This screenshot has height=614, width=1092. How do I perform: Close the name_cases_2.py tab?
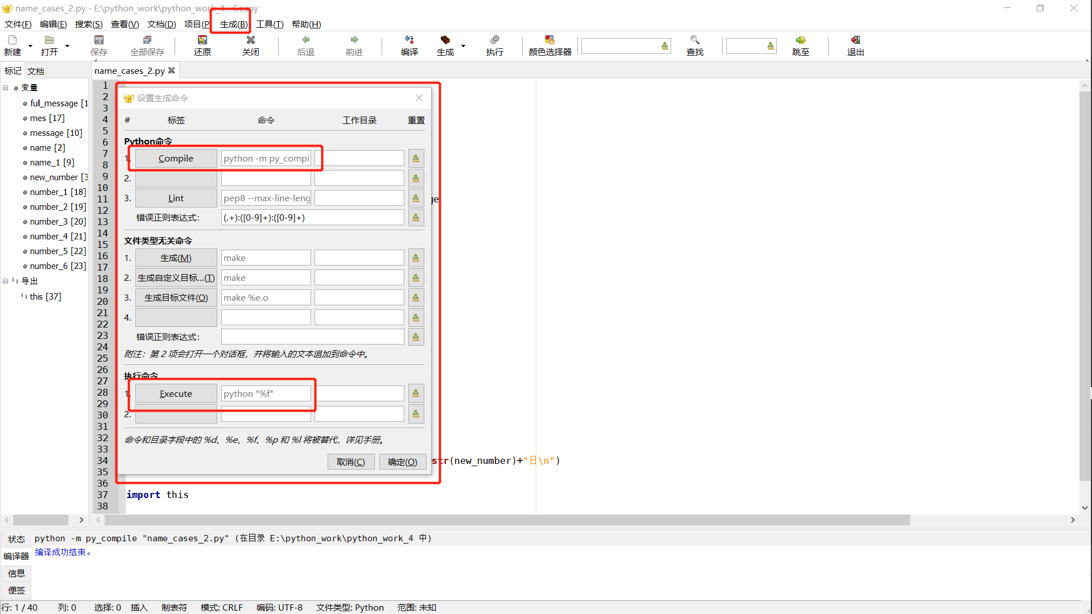click(172, 70)
